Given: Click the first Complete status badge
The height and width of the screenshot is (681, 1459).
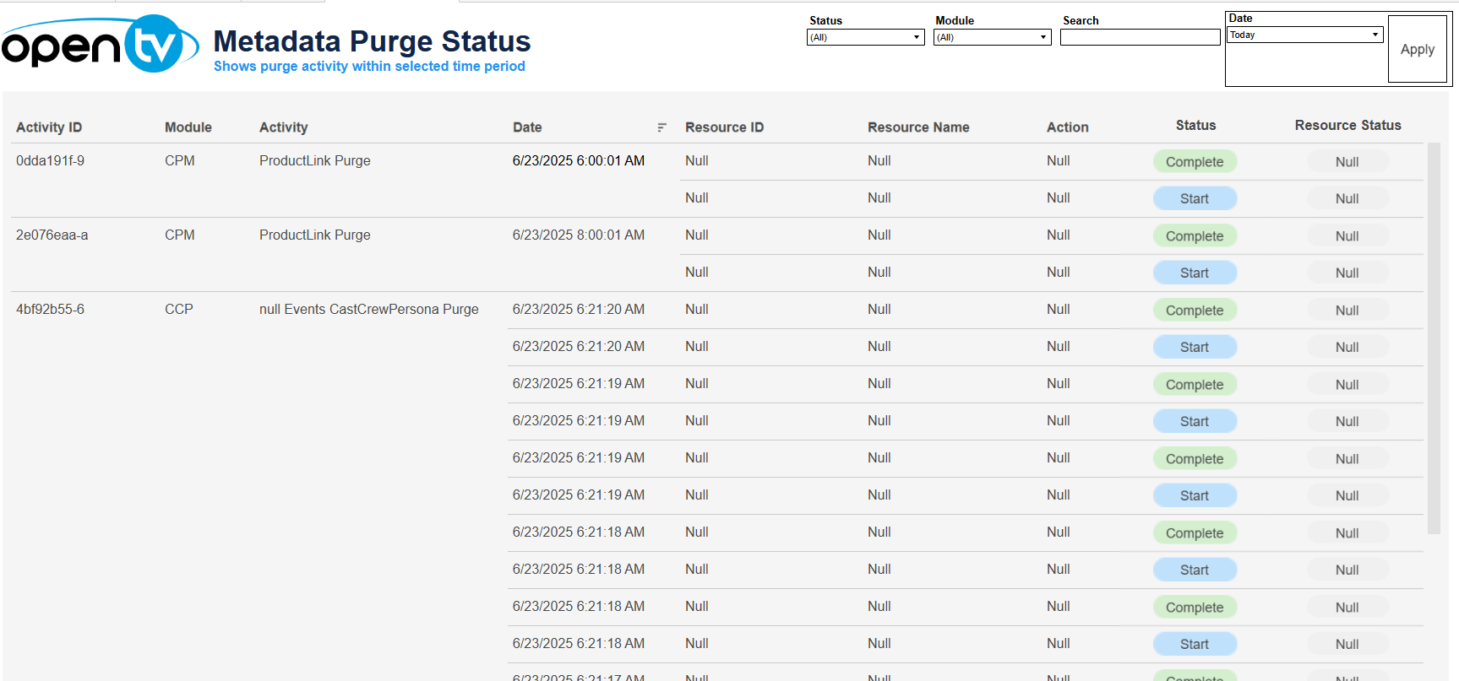Looking at the screenshot, I should [1194, 162].
